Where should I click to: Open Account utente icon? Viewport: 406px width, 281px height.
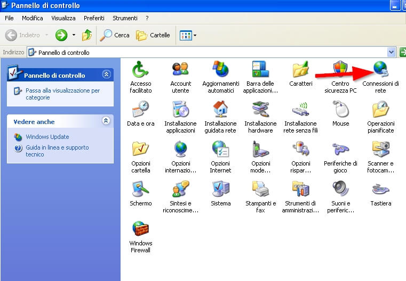180,77
